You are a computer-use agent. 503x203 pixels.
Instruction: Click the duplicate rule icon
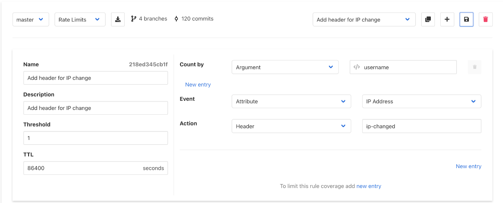428,19
